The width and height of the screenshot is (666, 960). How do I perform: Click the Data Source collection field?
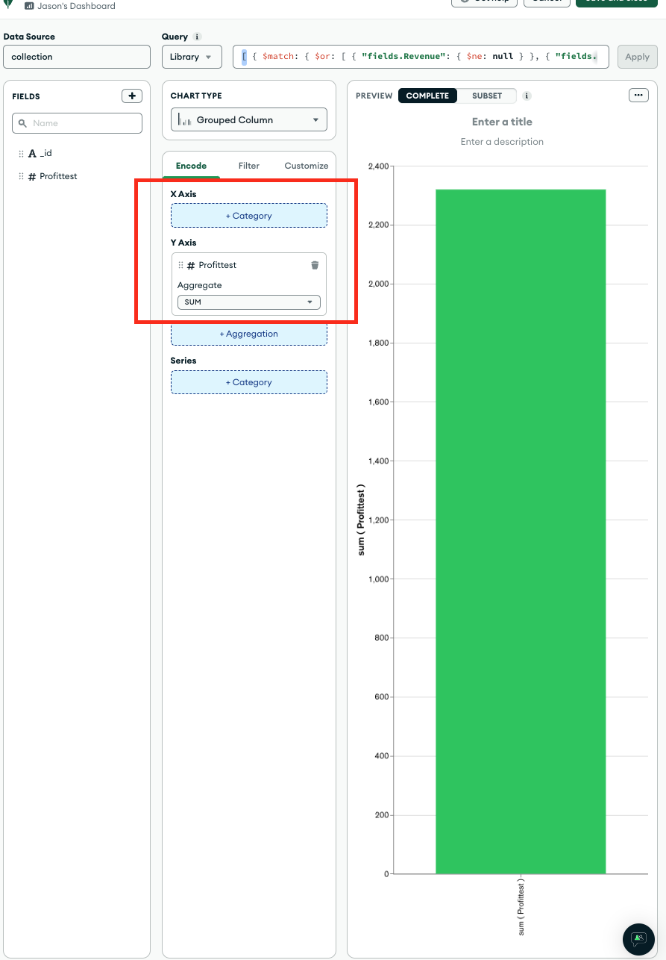click(77, 57)
